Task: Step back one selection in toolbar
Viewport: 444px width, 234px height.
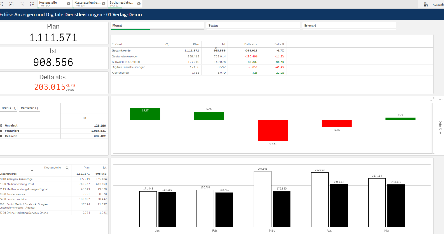Action: click(x=11, y=4)
